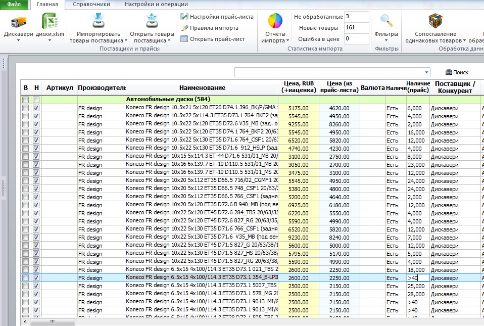This screenshot has height=326, width=484.
Task: Expand the диски.xlsm dropdown arrow
Action: pyautogui.click(x=50, y=40)
